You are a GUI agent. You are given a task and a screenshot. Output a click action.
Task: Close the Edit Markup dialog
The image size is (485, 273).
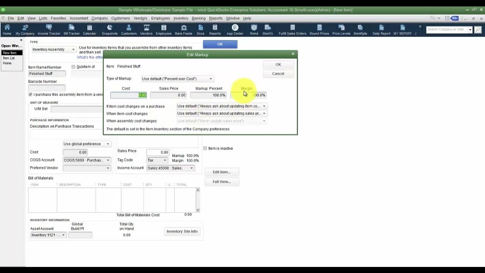293,54
